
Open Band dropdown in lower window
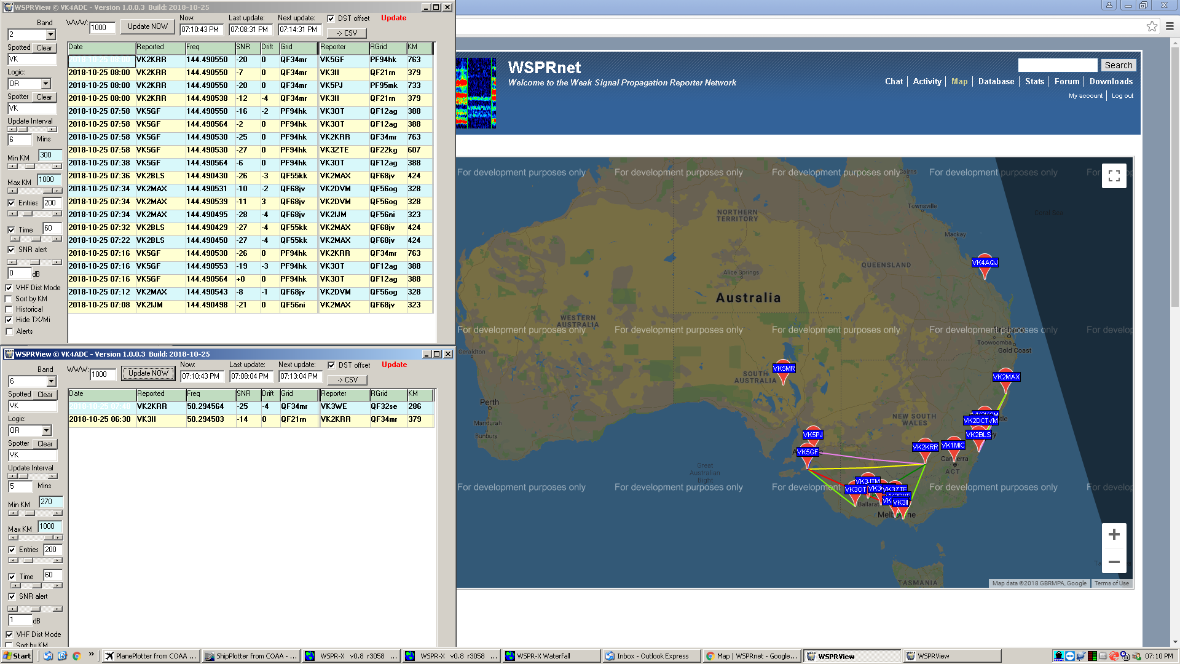click(x=52, y=382)
